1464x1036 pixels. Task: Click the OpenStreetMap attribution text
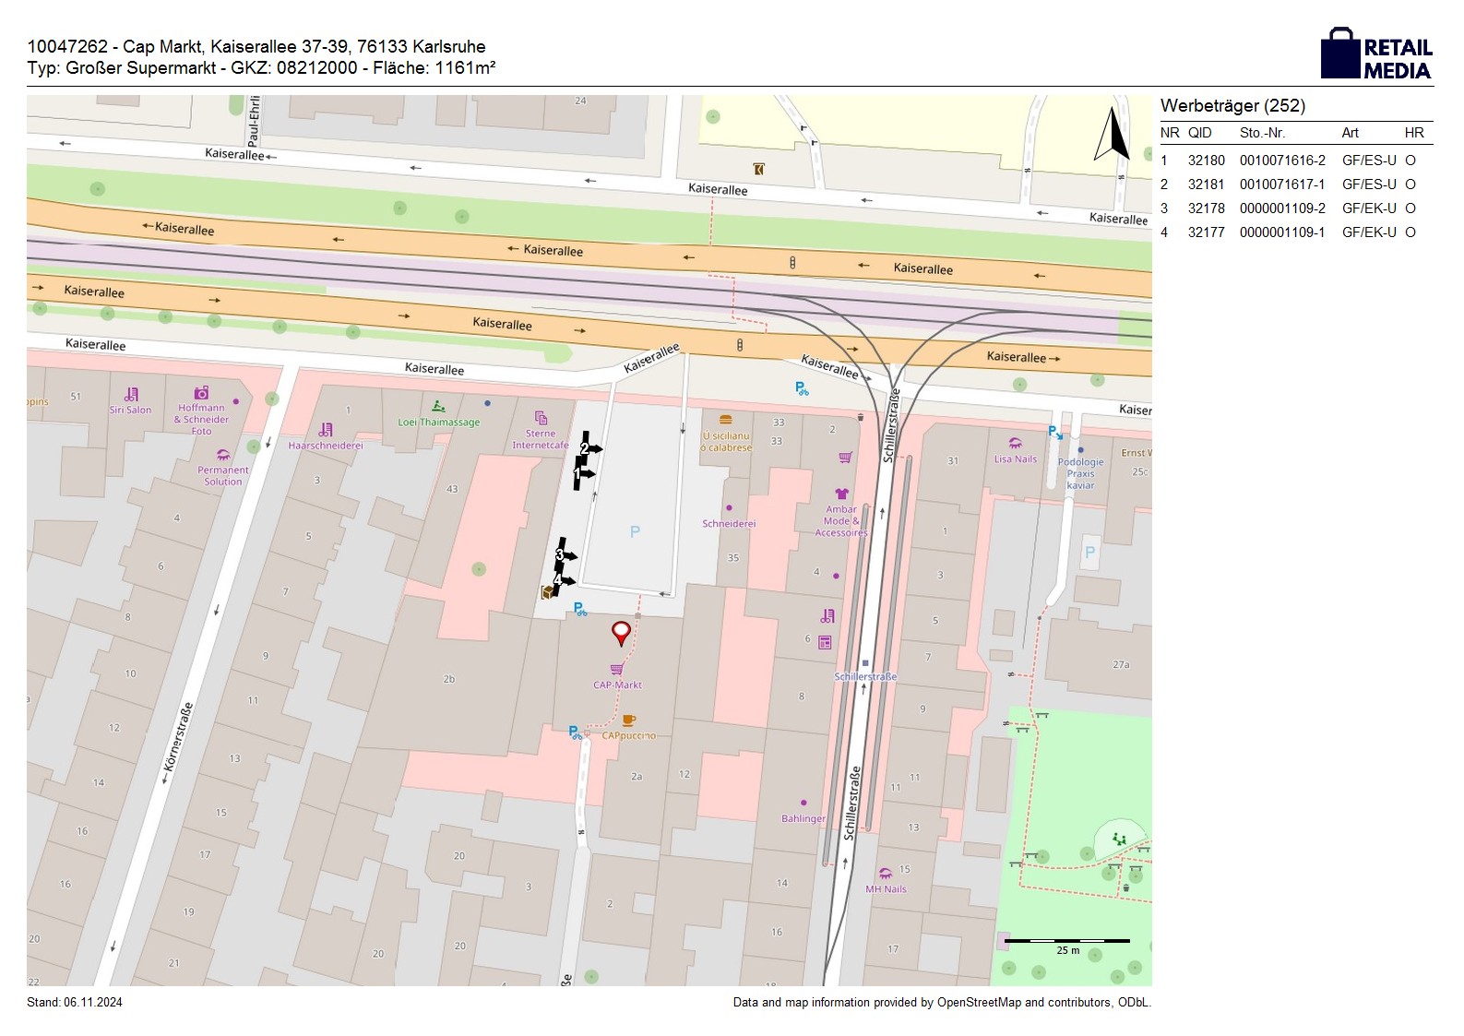pos(941,1002)
